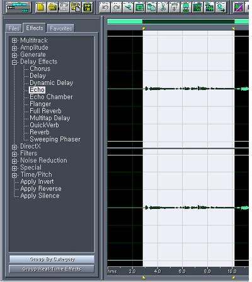Image resolution: width=252 pixels, height=282 pixels.
Task: Save the file using the floppy disk icon
Action: click(x=64, y=8)
